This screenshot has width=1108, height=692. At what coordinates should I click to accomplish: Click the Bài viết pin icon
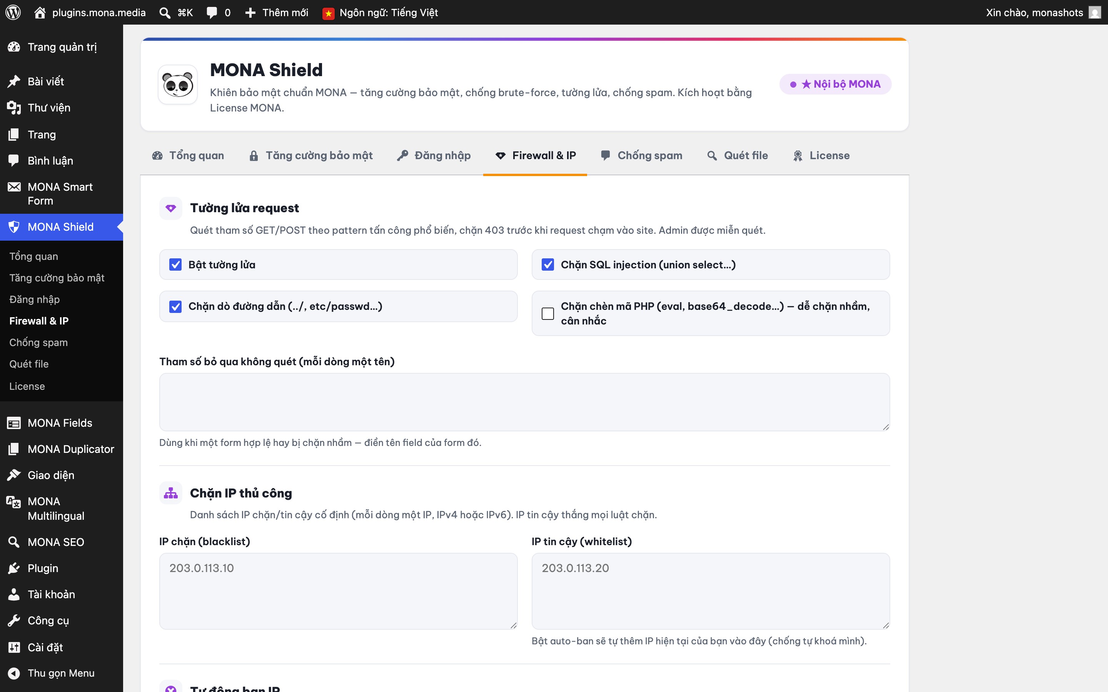coord(14,82)
